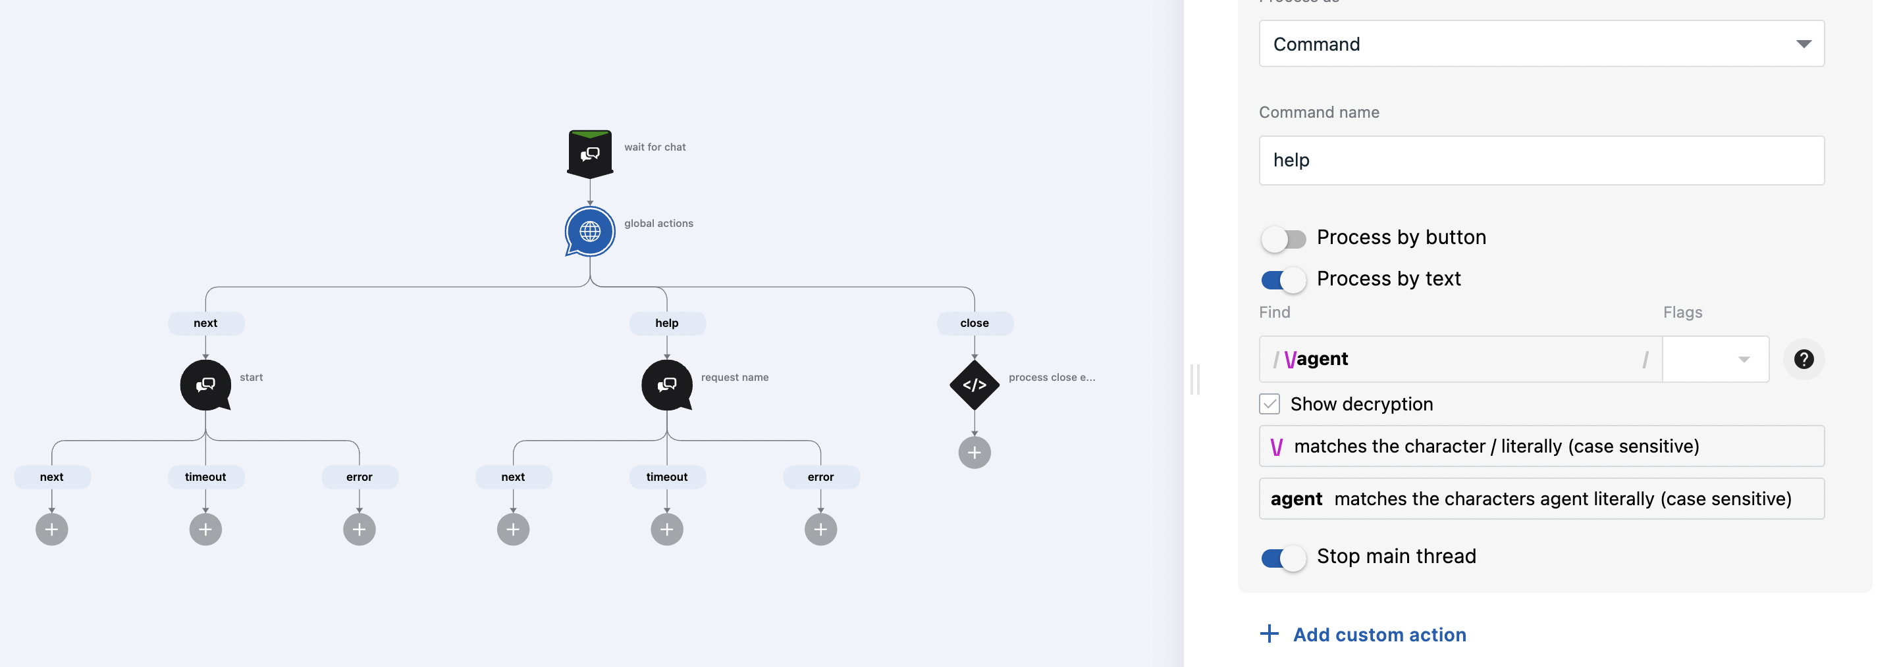Select the error label under start node
The height and width of the screenshot is (667, 1899).
coord(360,477)
